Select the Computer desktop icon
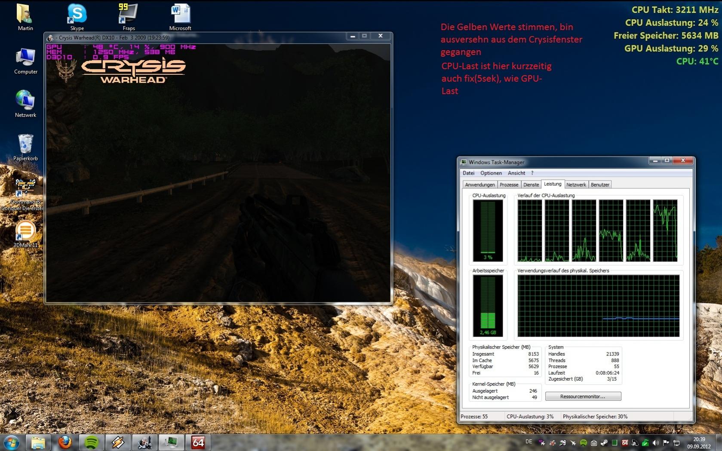The height and width of the screenshot is (451, 722). pyautogui.click(x=25, y=61)
